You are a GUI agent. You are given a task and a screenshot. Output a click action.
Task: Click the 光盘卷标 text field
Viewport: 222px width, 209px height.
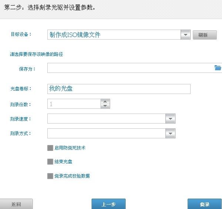tap(119, 89)
